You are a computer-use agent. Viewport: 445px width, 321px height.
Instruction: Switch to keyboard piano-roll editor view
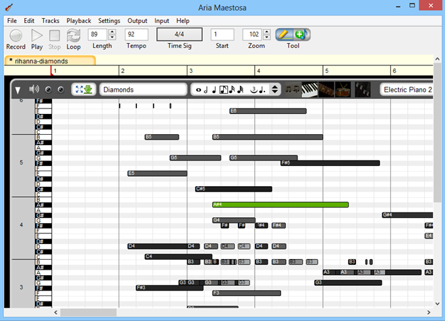309,89
